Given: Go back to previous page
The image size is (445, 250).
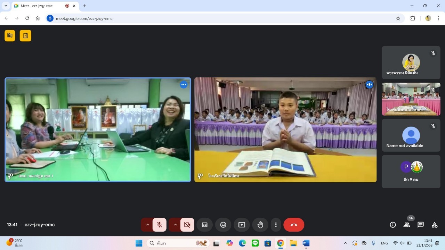Looking at the screenshot, I should click(6, 18).
